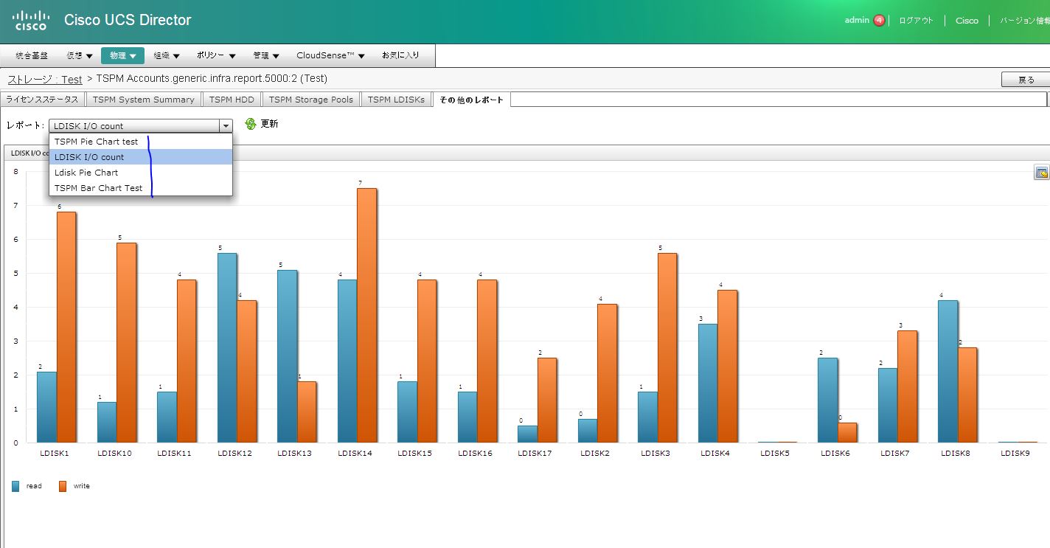Select TSPM Pie Chart test option
The height and width of the screenshot is (548, 1050).
141,142
